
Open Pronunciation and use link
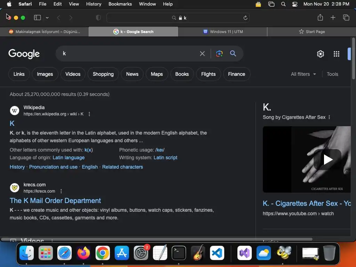[x=53, y=167]
